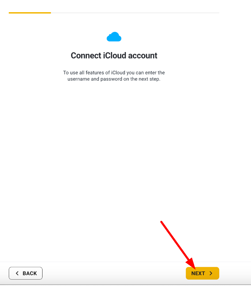Click the "Connect iCloud account" heading
The height and width of the screenshot is (286, 251).
[114, 55]
